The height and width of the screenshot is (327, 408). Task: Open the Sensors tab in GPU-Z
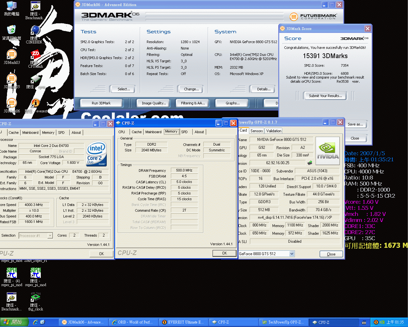(257, 131)
